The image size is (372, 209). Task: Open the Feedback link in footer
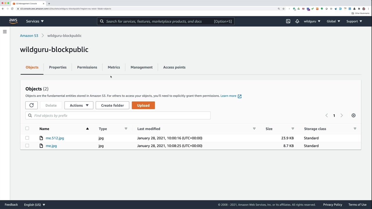coord(11,205)
